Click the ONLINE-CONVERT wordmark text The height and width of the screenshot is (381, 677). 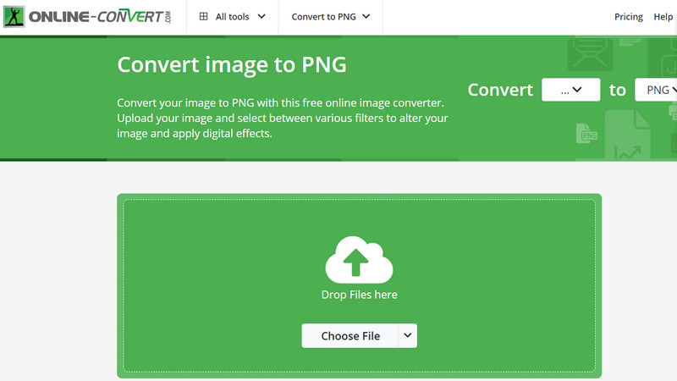91,16
